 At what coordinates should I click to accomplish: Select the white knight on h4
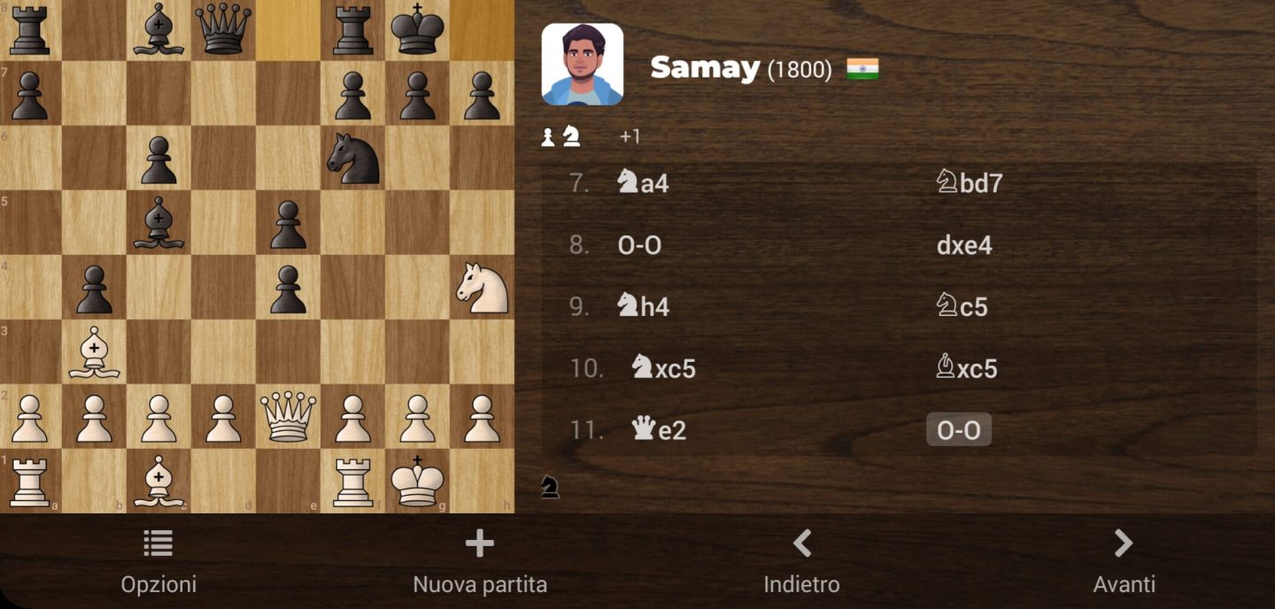(482, 289)
